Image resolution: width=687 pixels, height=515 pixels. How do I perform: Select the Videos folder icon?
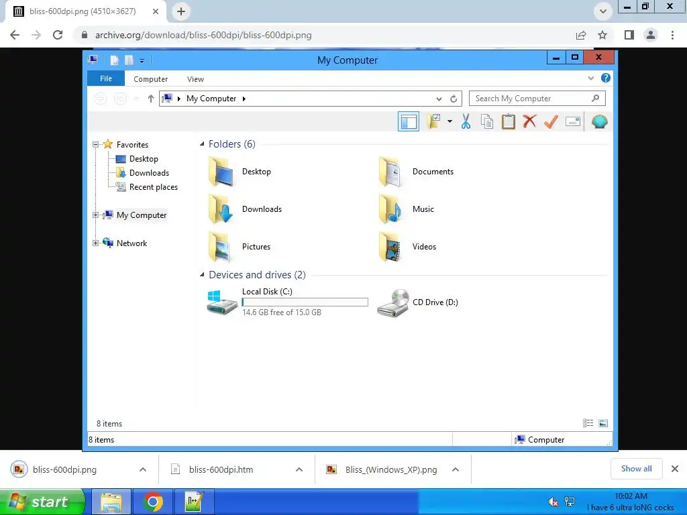tap(391, 247)
